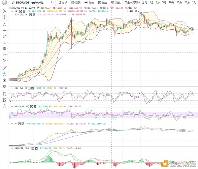Remove the lower MA panel indicator
This screenshot has height=169, width=198.
[23, 124]
